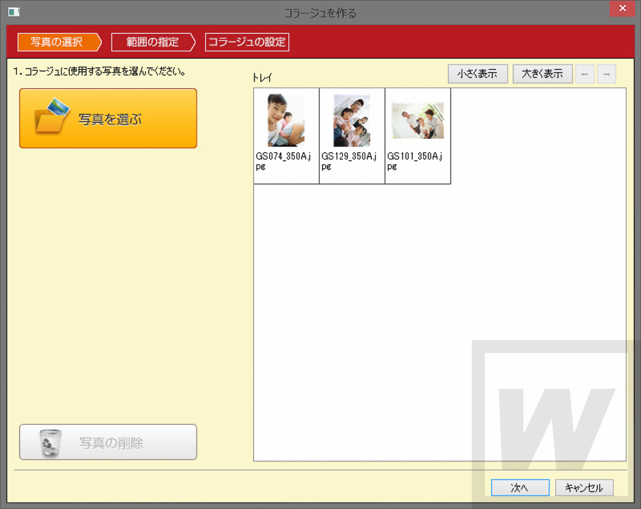Click the 小さく表示 button
Viewport: 641px width, 509px height.
coord(478,74)
